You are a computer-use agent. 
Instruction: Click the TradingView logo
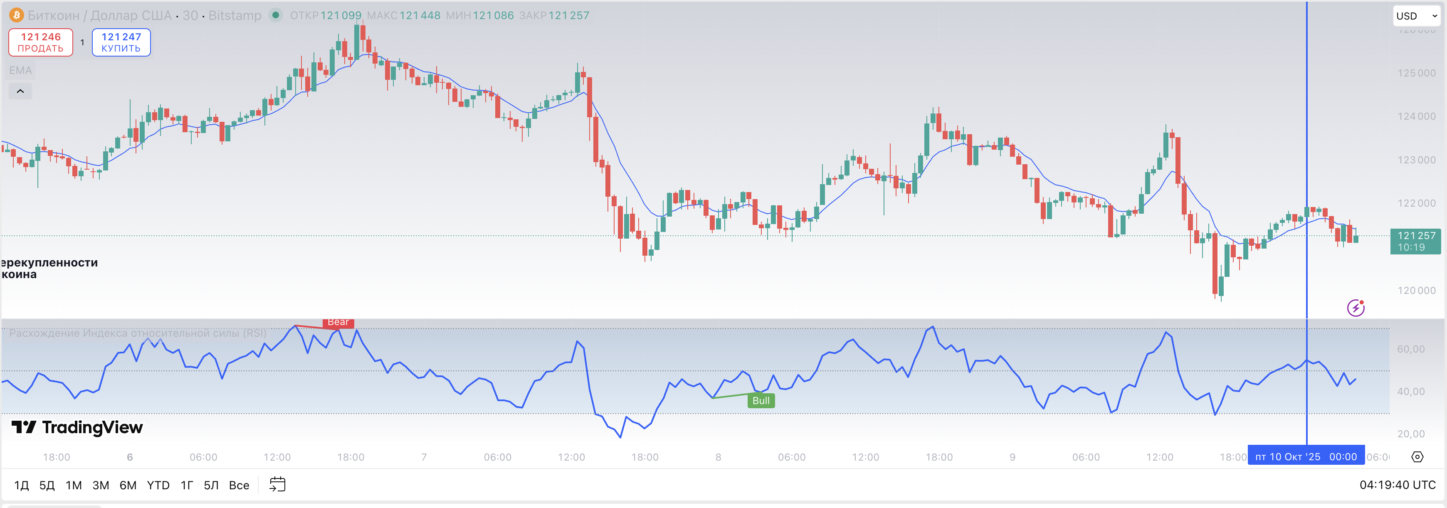tap(77, 428)
